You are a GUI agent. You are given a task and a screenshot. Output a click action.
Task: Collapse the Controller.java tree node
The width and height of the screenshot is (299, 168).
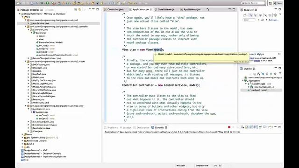point(28,29)
